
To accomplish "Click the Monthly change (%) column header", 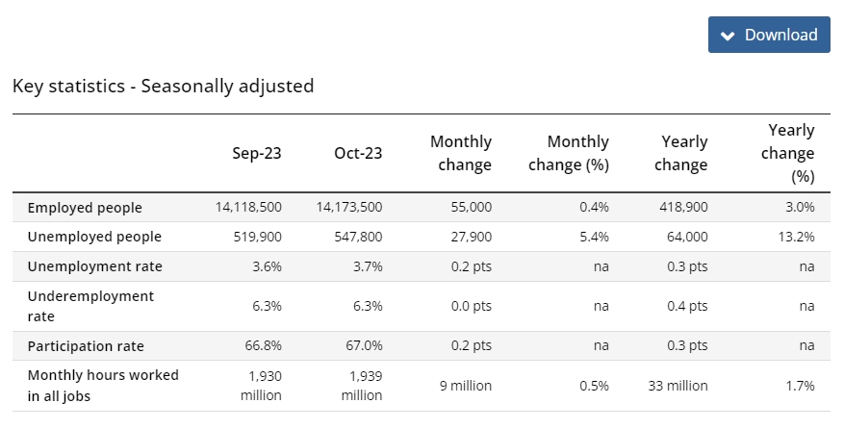I will pos(569,153).
